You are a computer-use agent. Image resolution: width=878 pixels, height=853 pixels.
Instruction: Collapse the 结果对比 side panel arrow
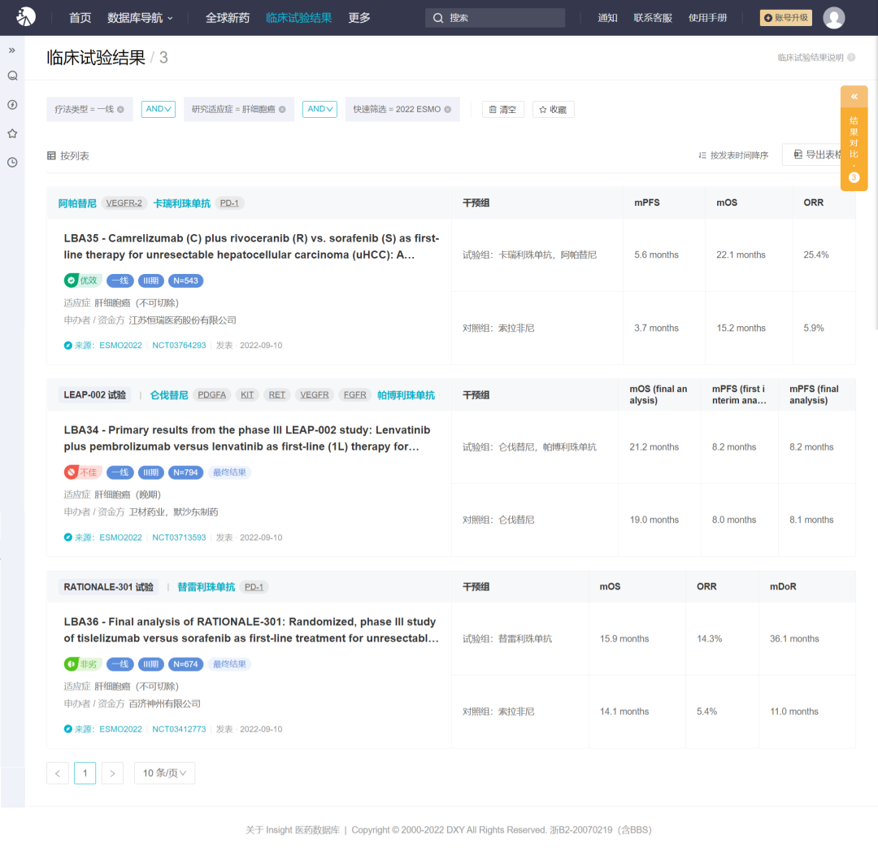pos(854,96)
